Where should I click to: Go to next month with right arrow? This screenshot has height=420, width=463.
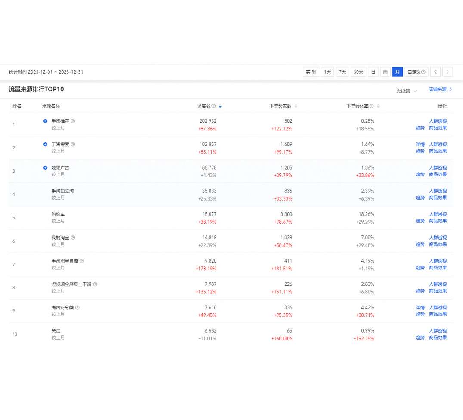click(x=448, y=72)
